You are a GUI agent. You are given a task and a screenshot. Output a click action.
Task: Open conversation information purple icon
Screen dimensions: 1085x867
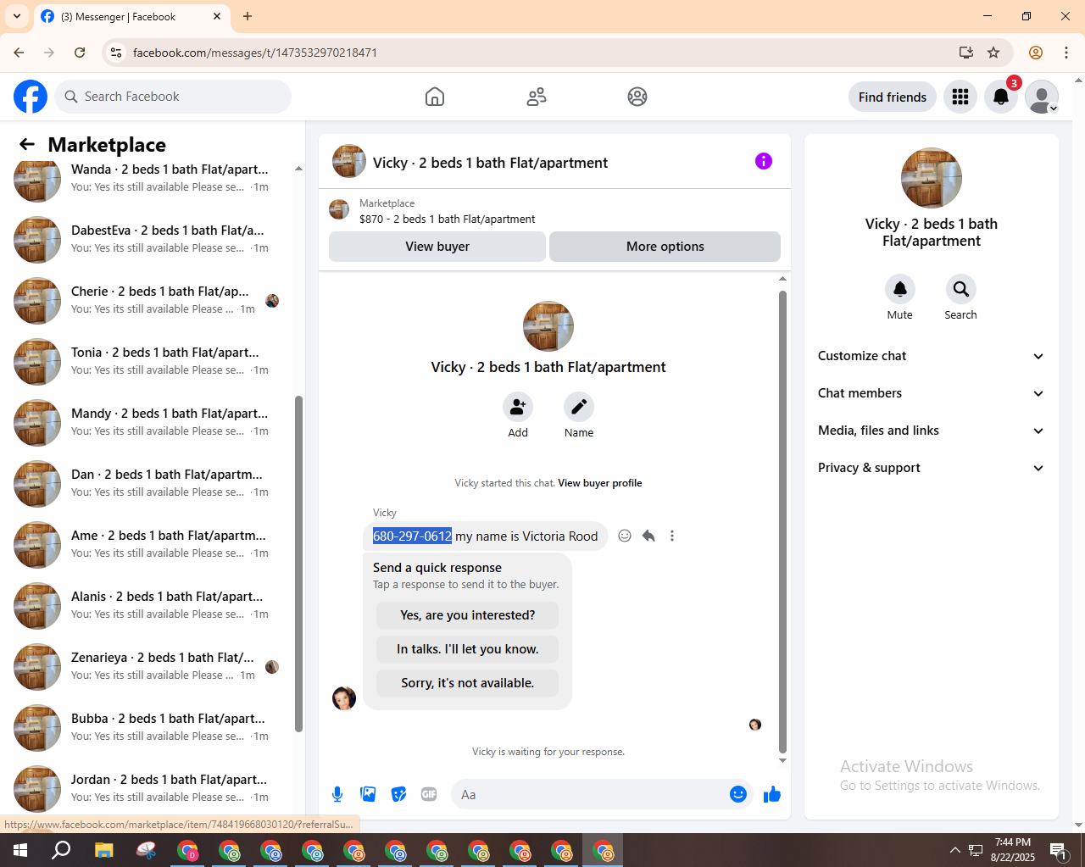(764, 161)
